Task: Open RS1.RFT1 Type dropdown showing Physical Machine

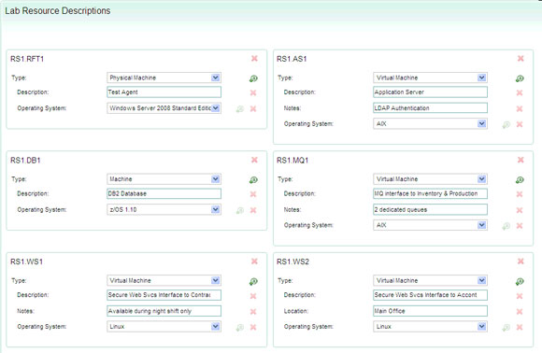Action: pyautogui.click(x=164, y=78)
